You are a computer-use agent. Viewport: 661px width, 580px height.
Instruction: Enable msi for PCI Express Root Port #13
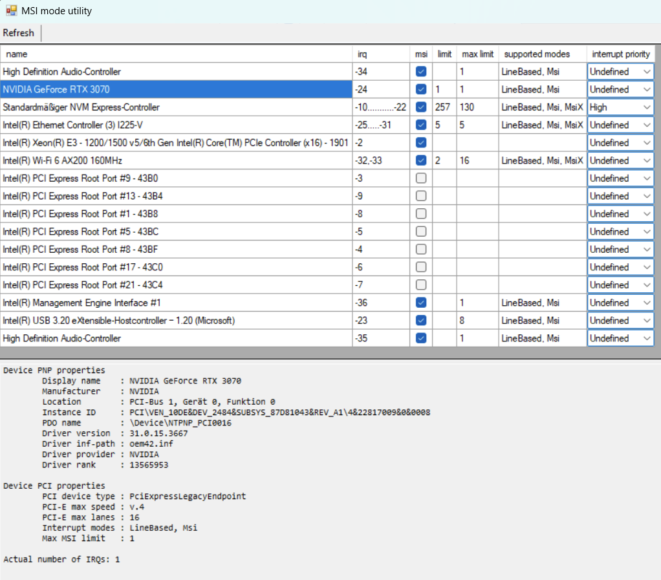click(x=420, y=196)
